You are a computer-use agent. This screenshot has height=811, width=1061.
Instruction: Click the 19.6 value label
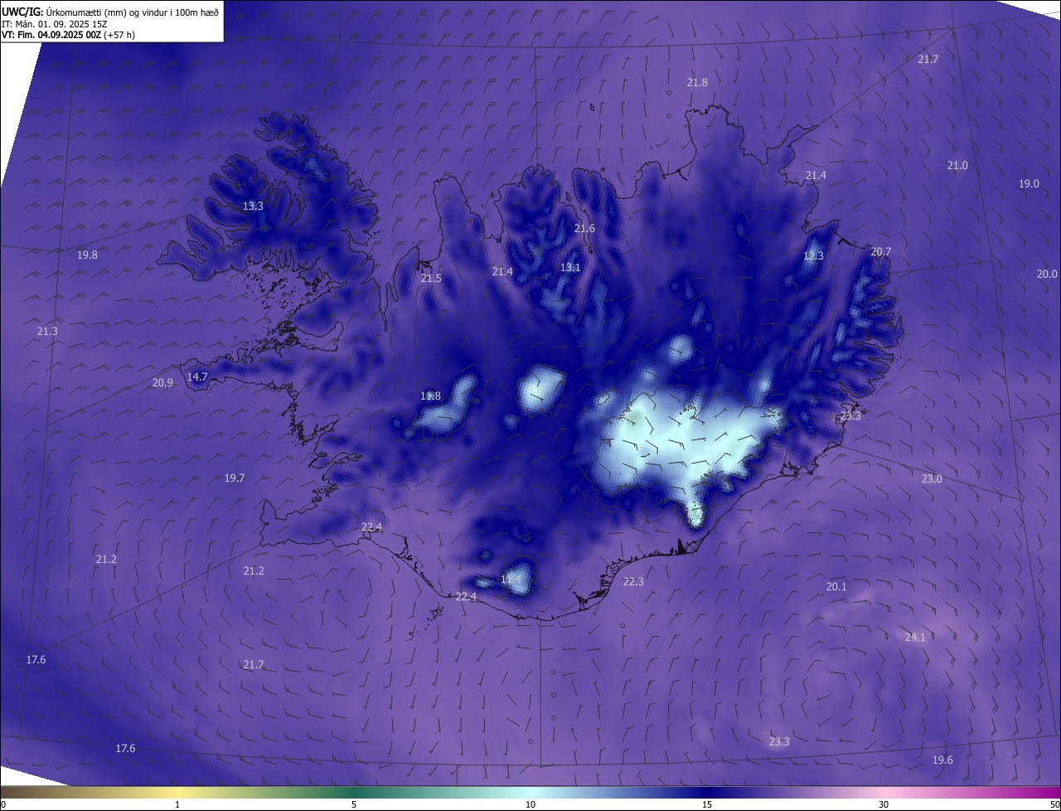pos(942,760)
